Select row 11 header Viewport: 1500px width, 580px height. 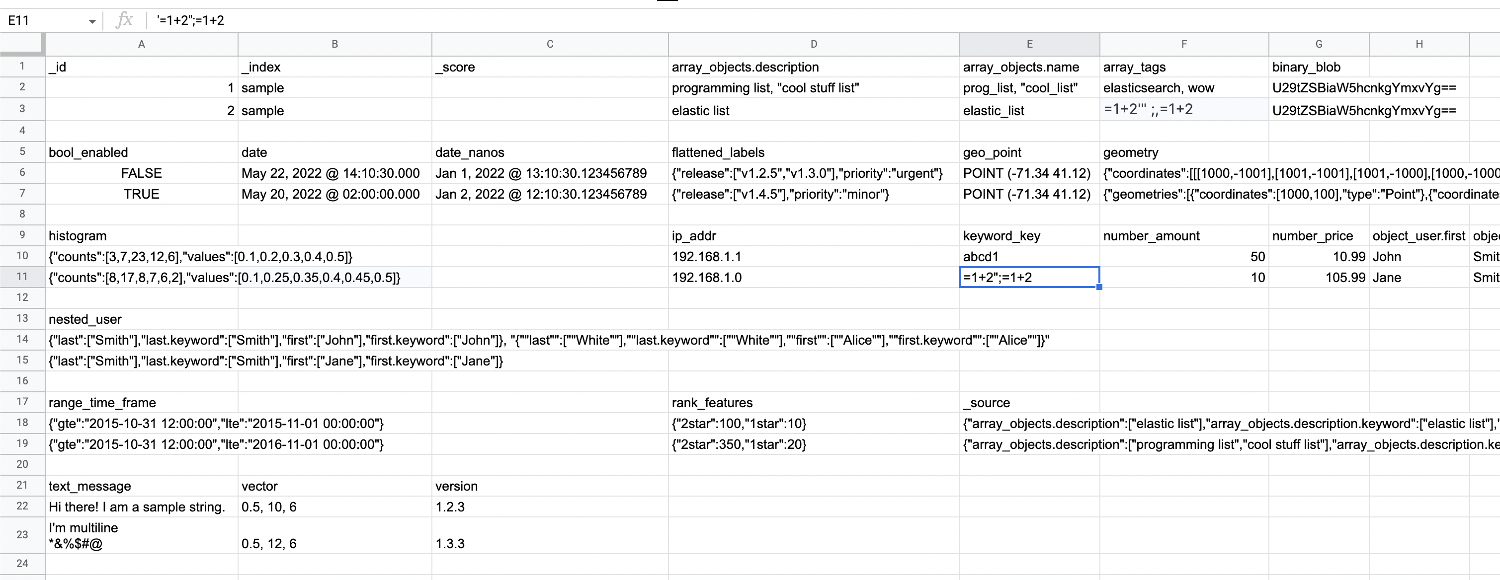22,277
